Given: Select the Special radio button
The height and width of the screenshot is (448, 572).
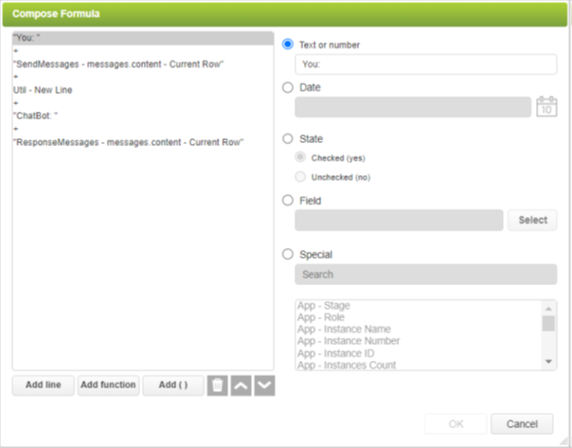Looking at the screenshot, I should tap(288, 254).
